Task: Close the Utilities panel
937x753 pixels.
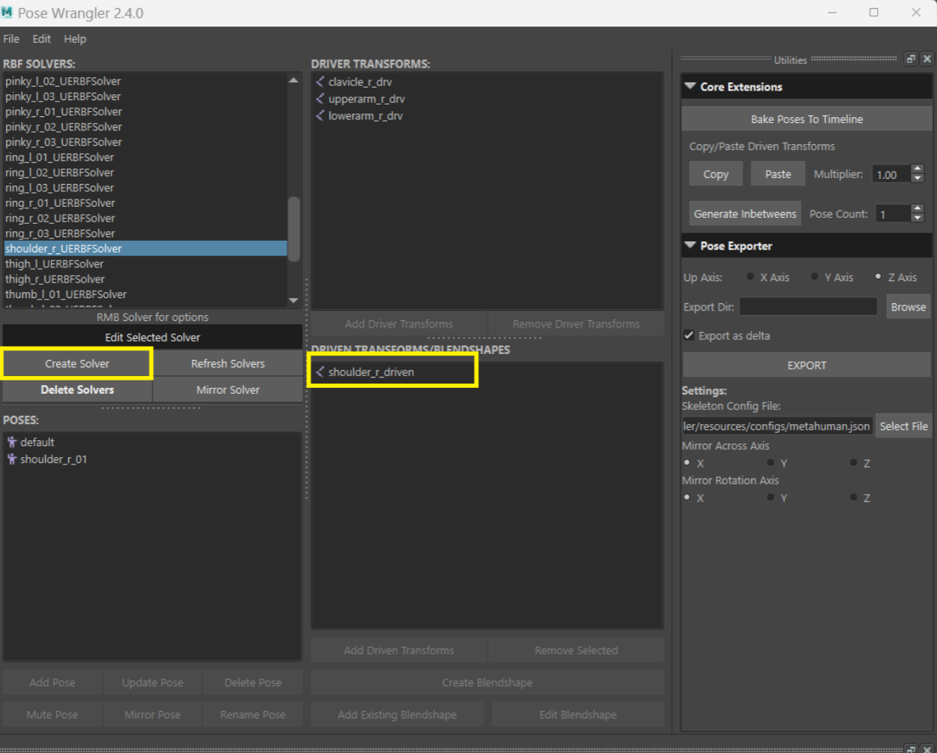Action: [x=927, y=59]
